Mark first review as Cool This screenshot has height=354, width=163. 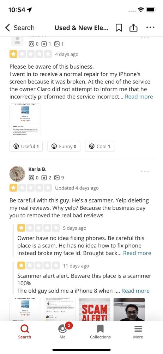pos(99,146)
